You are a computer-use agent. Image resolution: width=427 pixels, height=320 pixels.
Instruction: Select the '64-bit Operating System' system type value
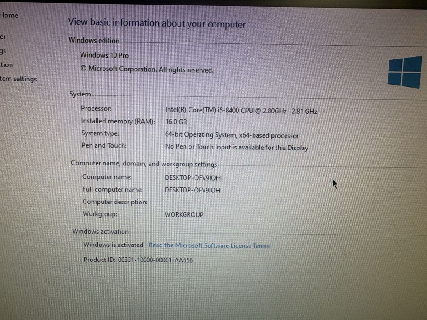(232, 135)
